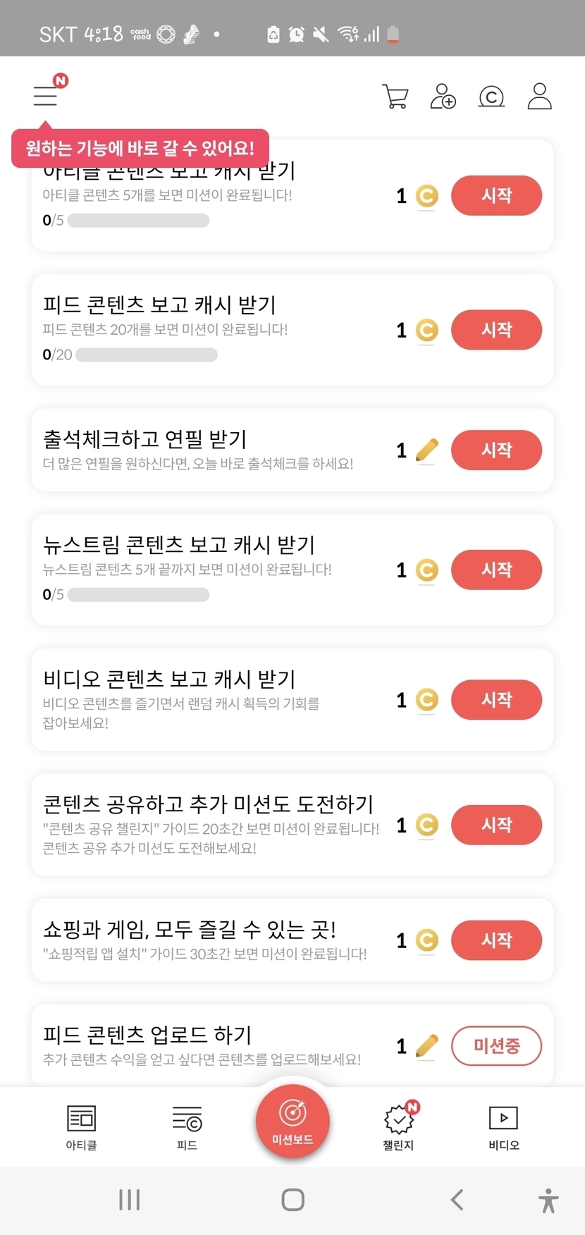Go to the 챌린지 tab
The height and width of the screenshot is (1235, 585).
(x=398, y=1126)
